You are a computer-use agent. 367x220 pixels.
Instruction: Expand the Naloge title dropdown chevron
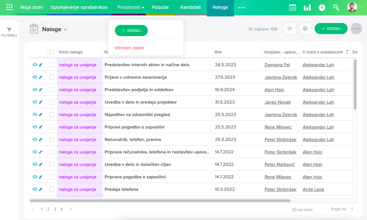pos(65,30)
